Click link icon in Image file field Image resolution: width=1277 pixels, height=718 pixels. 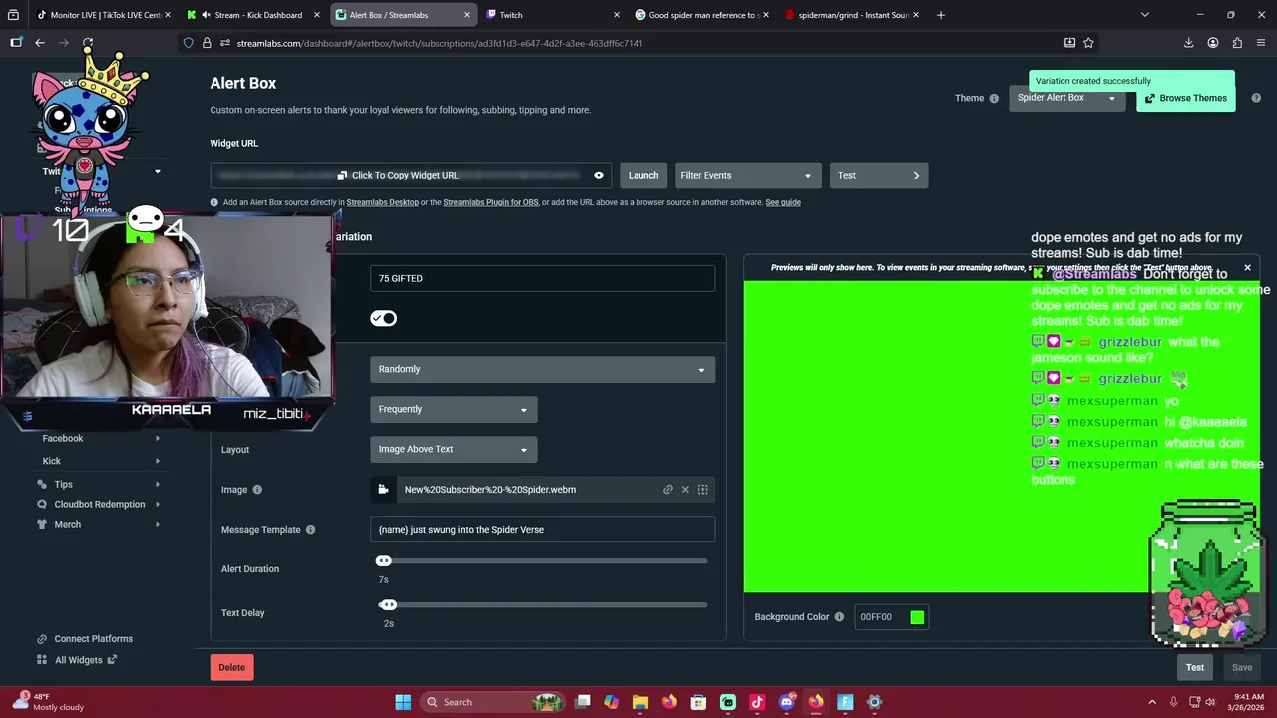668,490
